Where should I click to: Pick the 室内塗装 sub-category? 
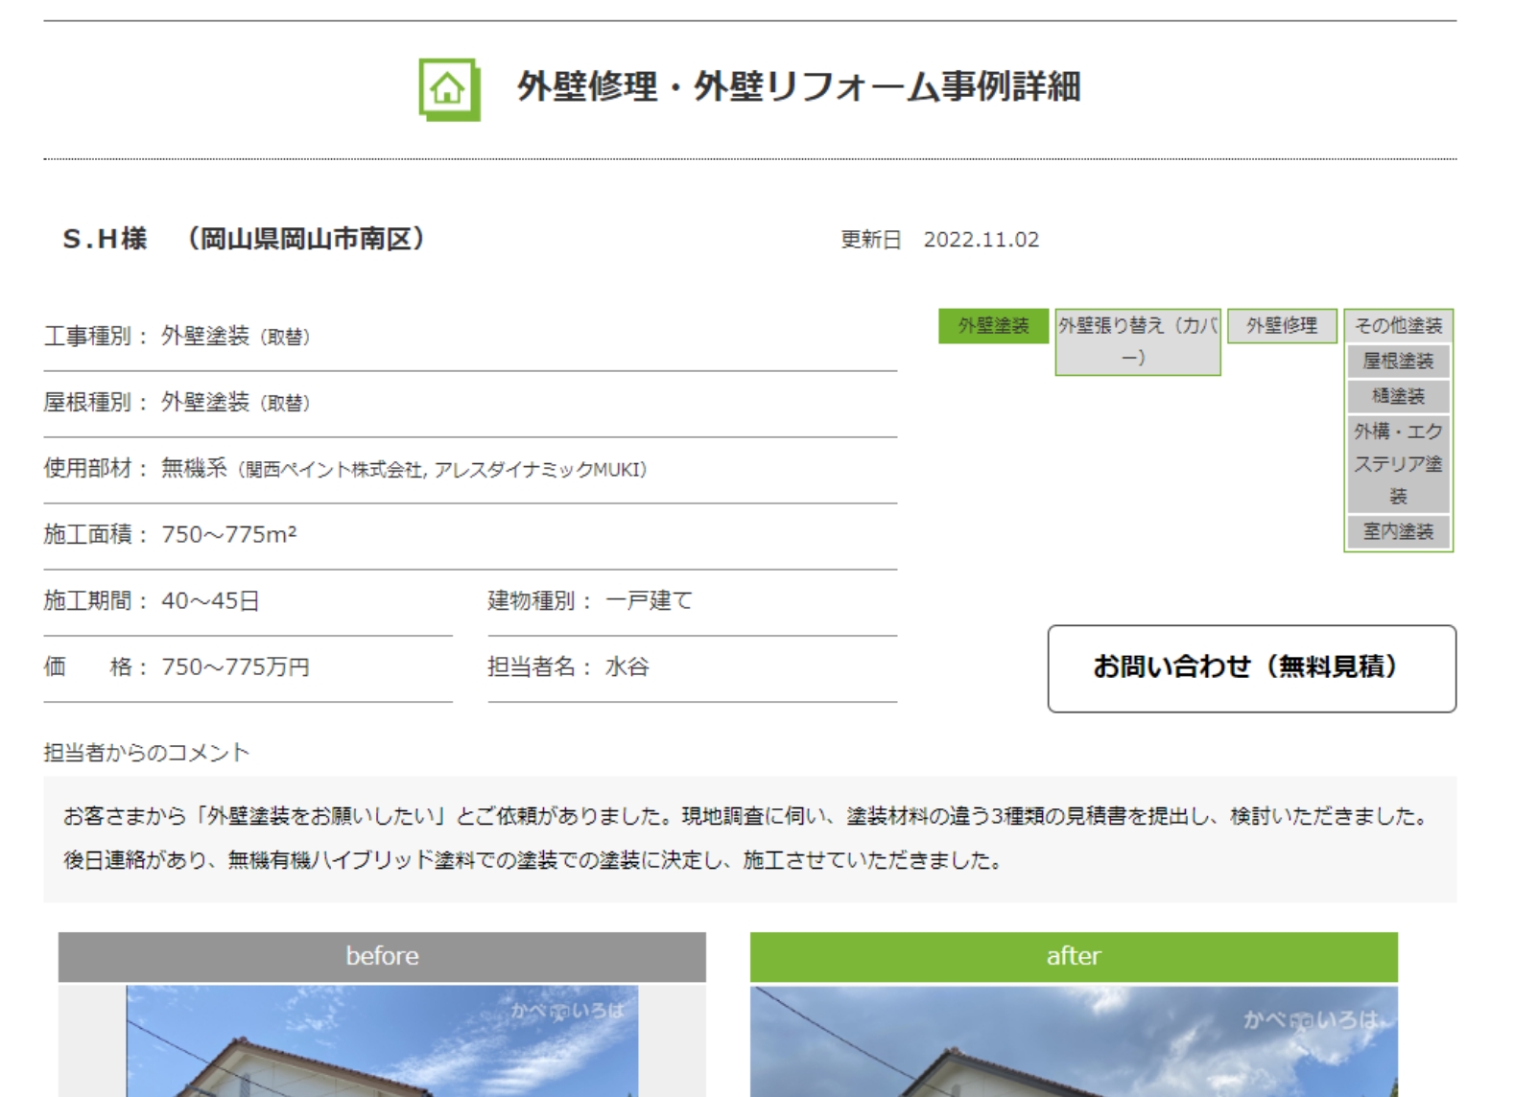[x=1398, y=531]
